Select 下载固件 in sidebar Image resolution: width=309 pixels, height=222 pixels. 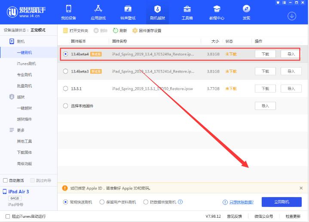coord(24,152)
